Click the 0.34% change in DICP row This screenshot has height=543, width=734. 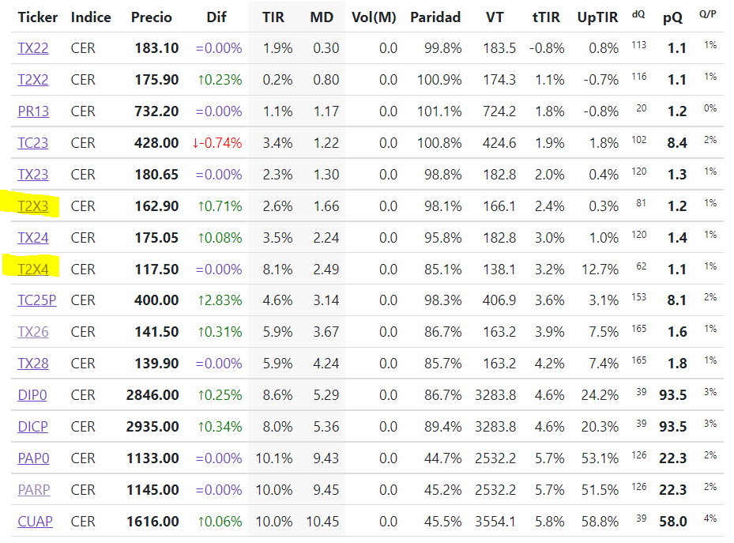tap(220, 427)
